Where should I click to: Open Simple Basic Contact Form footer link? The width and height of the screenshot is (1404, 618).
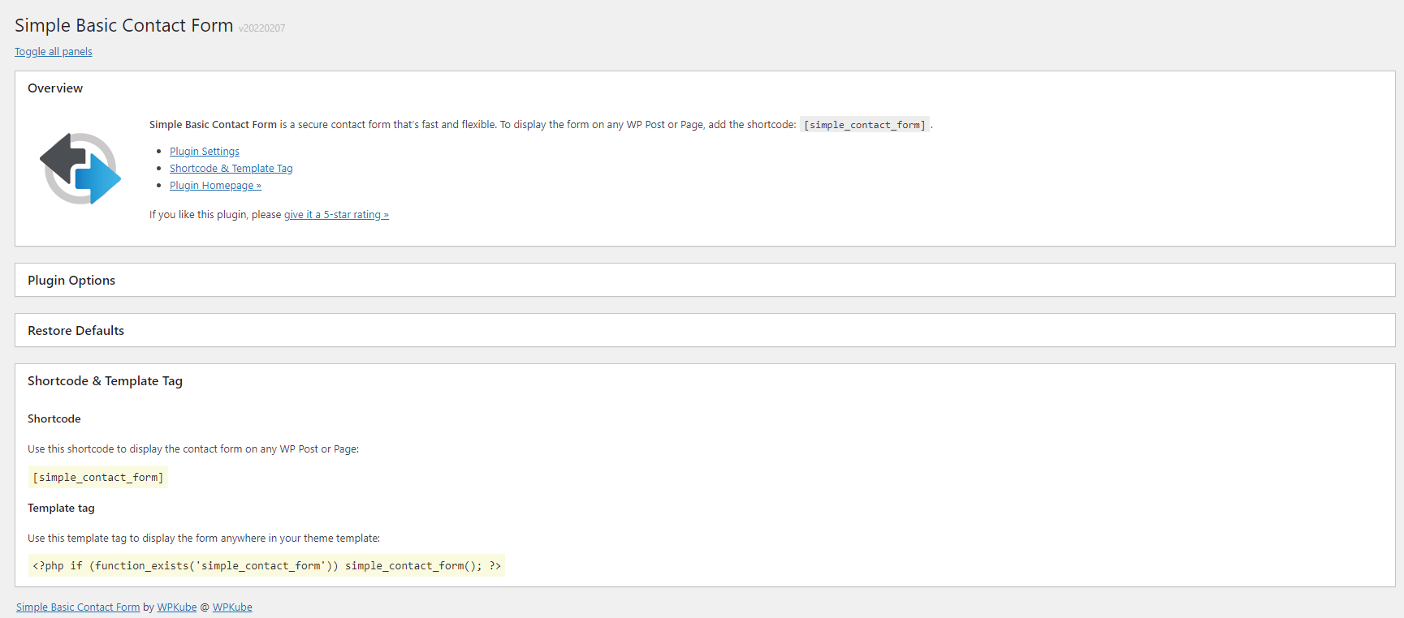[x=78, y=607]
